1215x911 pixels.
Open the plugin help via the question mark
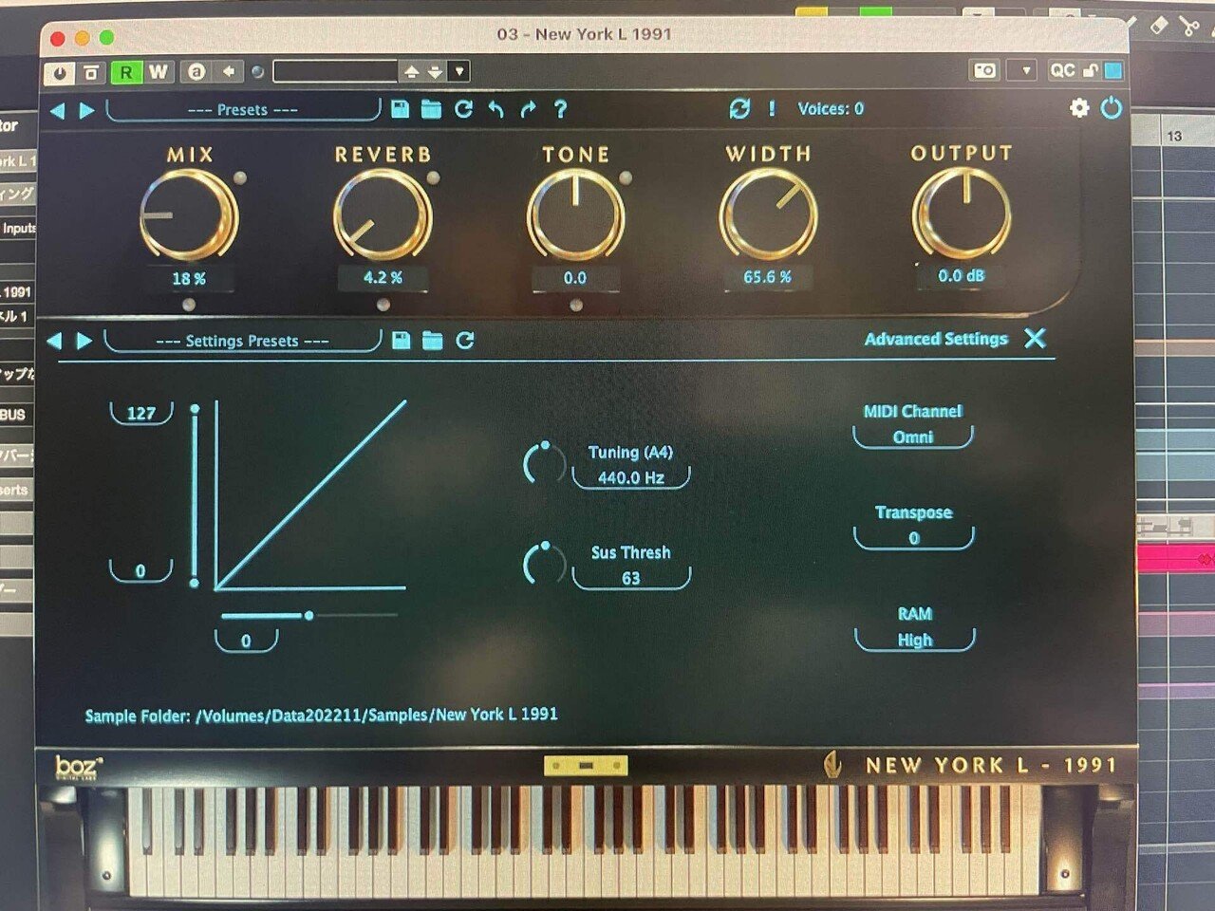click(x=560, y=108)
